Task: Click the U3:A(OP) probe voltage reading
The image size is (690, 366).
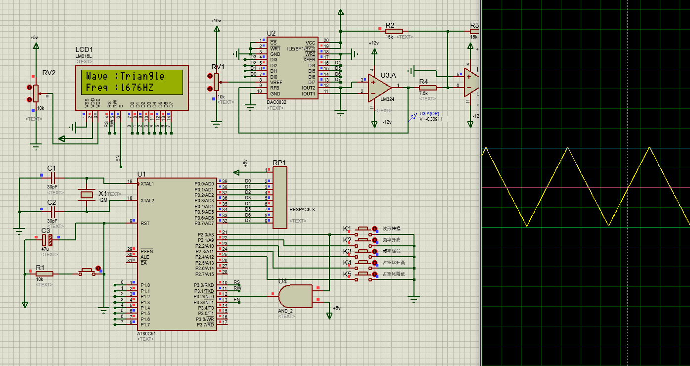Action: pyautogui.click(x=430, y=119)
